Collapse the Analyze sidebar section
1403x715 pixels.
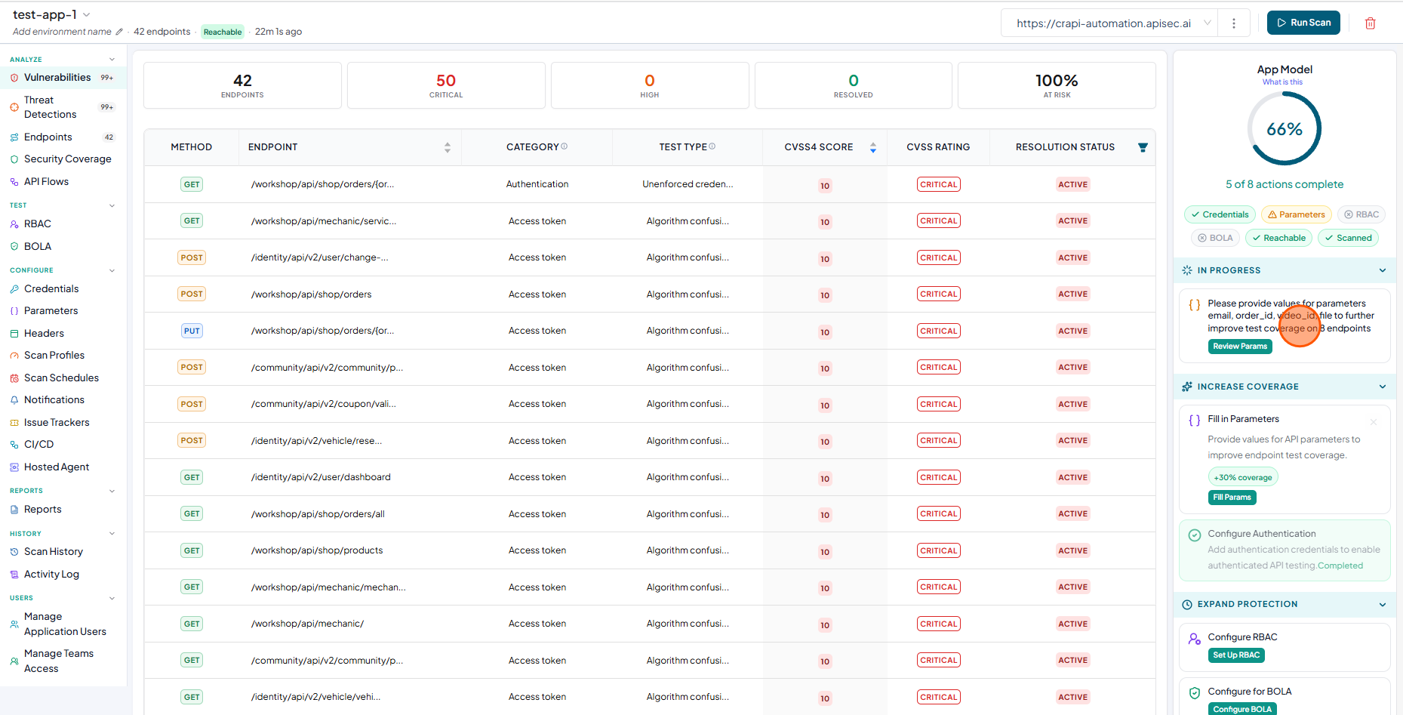pos(112,60)
